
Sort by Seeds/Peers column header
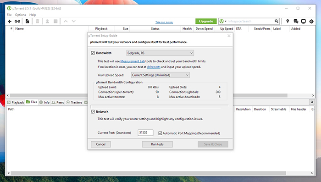tap(262, 29)
